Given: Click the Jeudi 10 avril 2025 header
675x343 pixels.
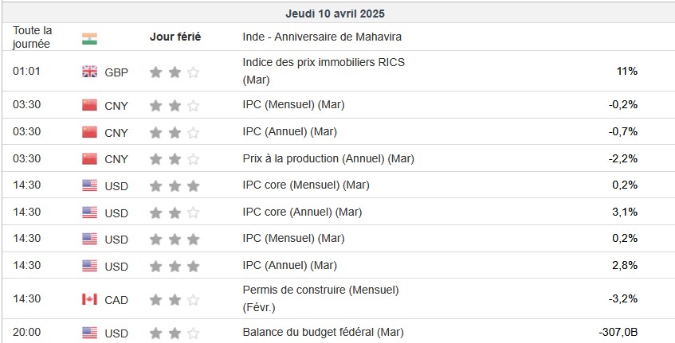Looking at the screenshot, I should (336, 14).
